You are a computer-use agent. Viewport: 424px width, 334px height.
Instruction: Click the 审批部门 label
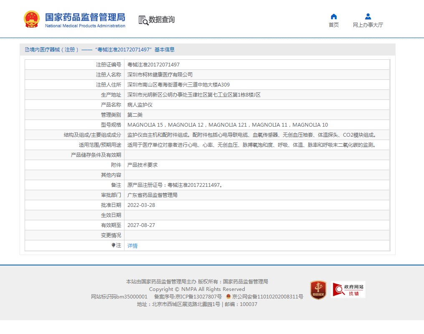pos(111,195)
